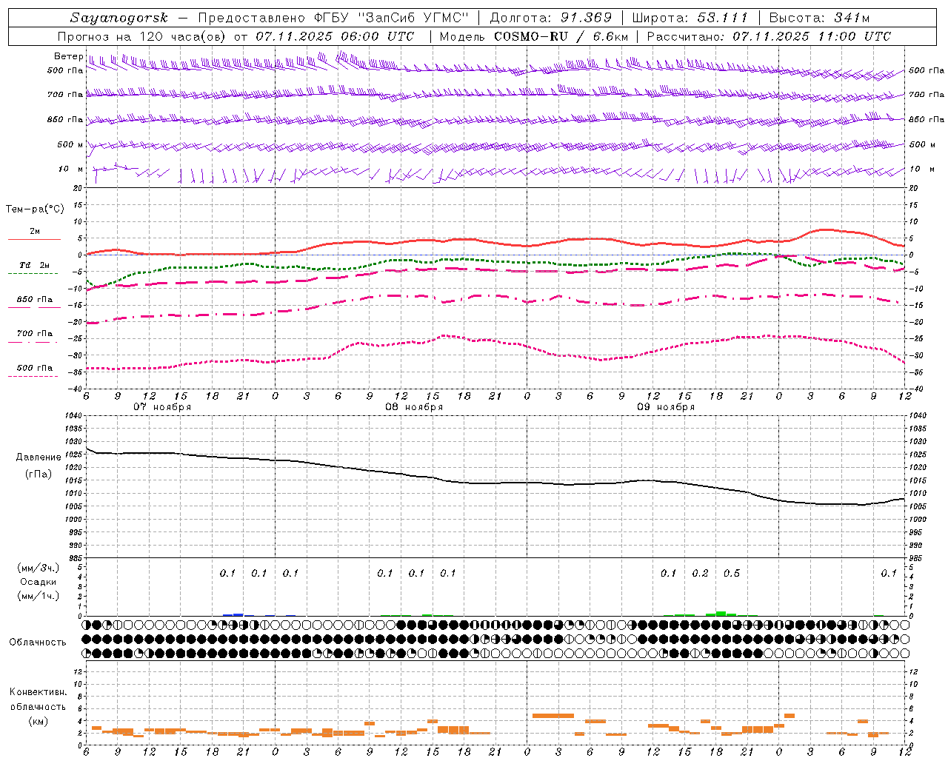The height and width of the screenshot is (758, 948).
Task: Click the 'Высота: 341м' elevation value
Action: tap(819, 18)
